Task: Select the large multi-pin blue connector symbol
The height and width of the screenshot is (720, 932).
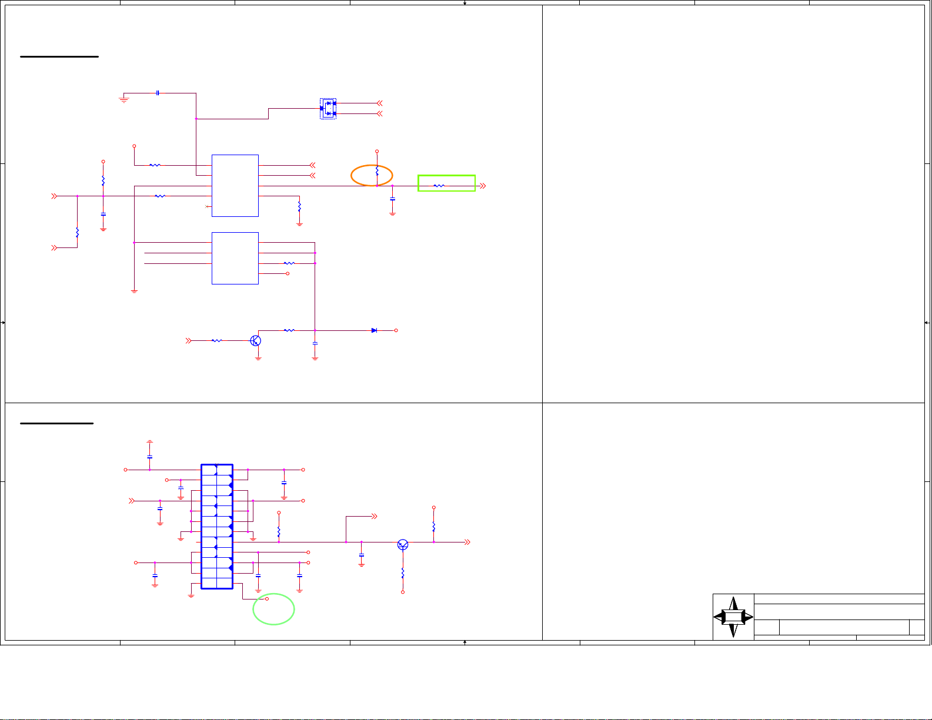Action: 217,526
